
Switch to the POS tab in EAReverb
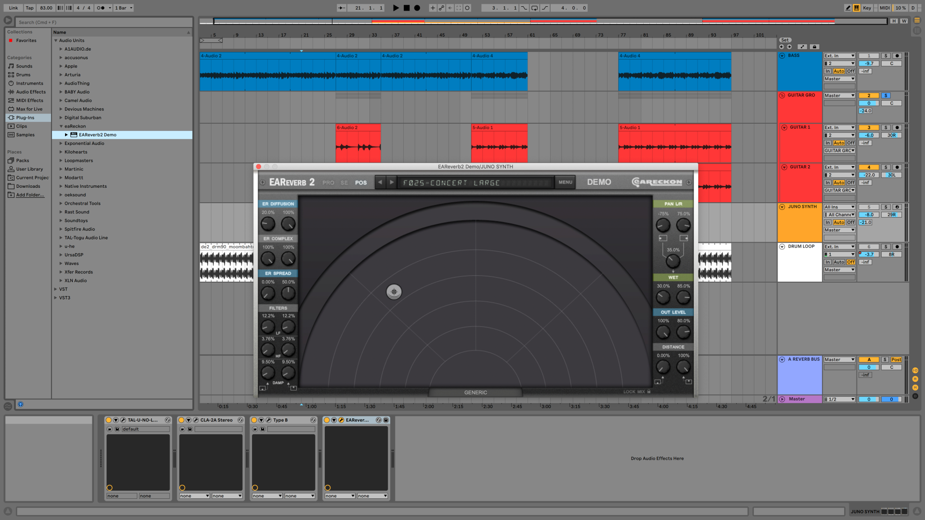coord(361,183)
